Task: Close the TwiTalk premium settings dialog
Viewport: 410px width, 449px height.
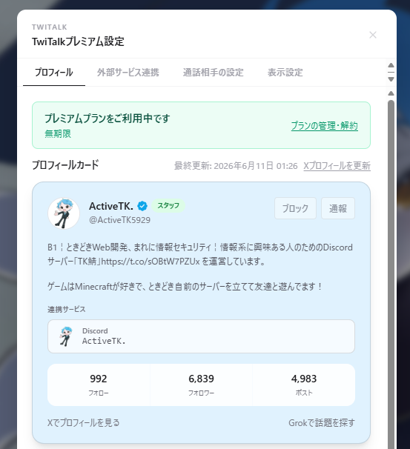Action: 373,35
